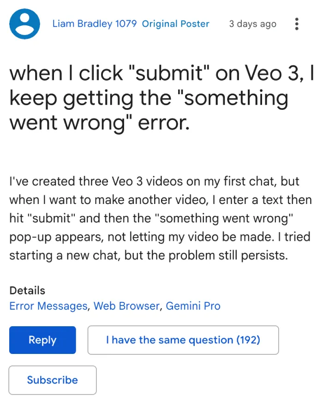Screen dimensions: 323x401
Task: Click the blue Reply button
Action: (x=42, y=340)
